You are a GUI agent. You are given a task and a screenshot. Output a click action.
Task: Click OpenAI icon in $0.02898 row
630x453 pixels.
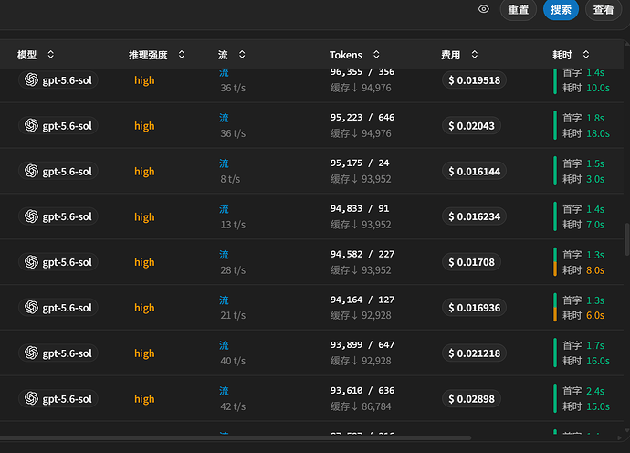click(x=31, y=399)
